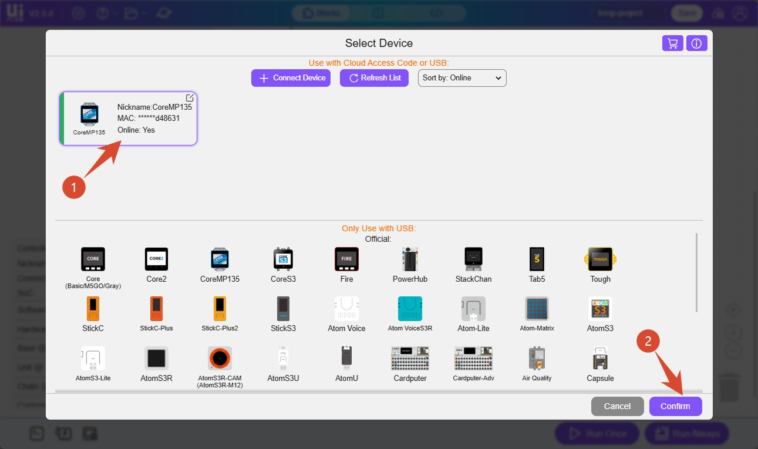758x449 pixels.
Task: Select the Tab5 device icon
Action: [x=537, y=259]
